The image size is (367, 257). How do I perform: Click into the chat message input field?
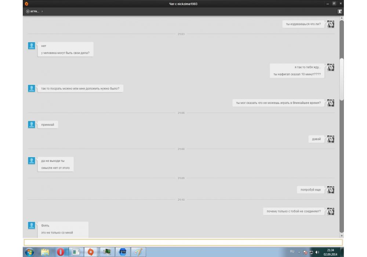pyautogui.click(x=183, y=242)
